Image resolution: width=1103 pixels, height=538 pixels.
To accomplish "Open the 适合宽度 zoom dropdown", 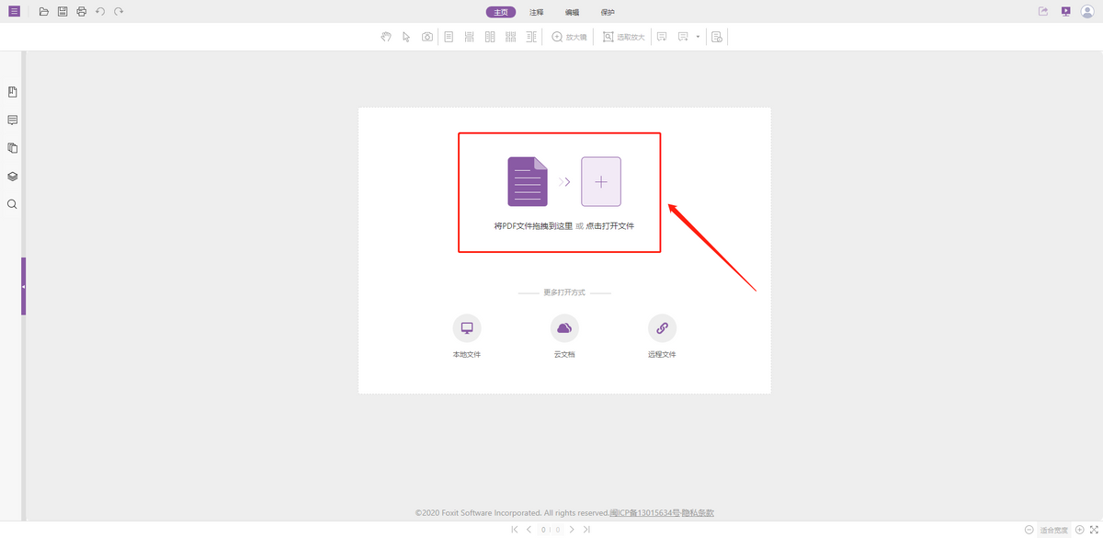I will [x=1054, y=530].
